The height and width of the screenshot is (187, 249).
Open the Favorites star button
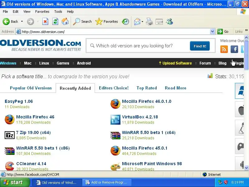pos(106,22)
